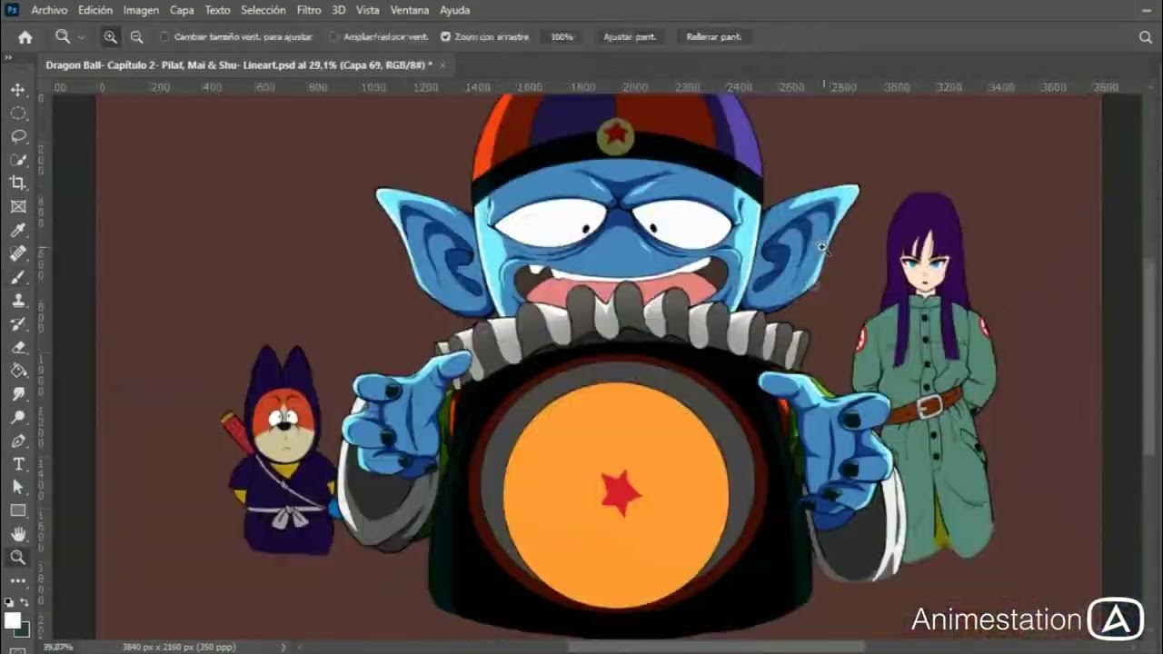Disable Zoom con arrastre checkbox
The height and width of the screenshot is (654, 1163).
coord(445,37)
